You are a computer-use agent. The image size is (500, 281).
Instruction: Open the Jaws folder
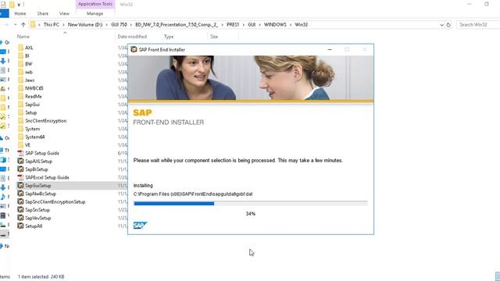tap(30, 80)
